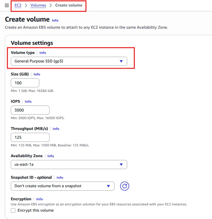Viewport: 212px width, 219px height.
Task: Open Info link next to Encryption
Action: (39, 199)
